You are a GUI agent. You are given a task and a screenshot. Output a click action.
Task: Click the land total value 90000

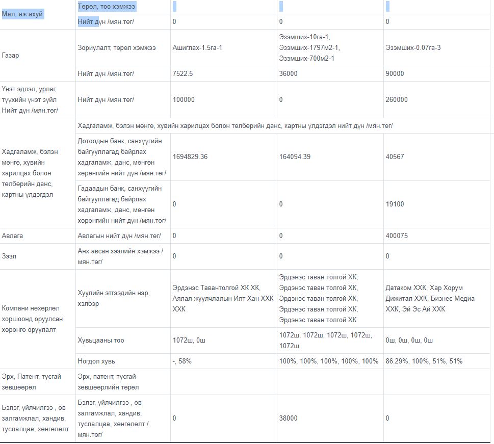pos(395,73)
